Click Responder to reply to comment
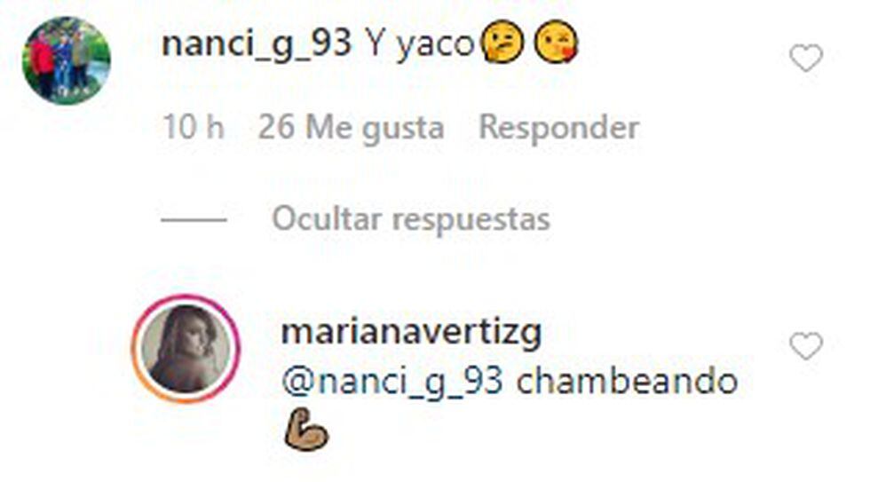Image resolution: width=870 pixels, height=482 pixels. [x=558, y=129]
